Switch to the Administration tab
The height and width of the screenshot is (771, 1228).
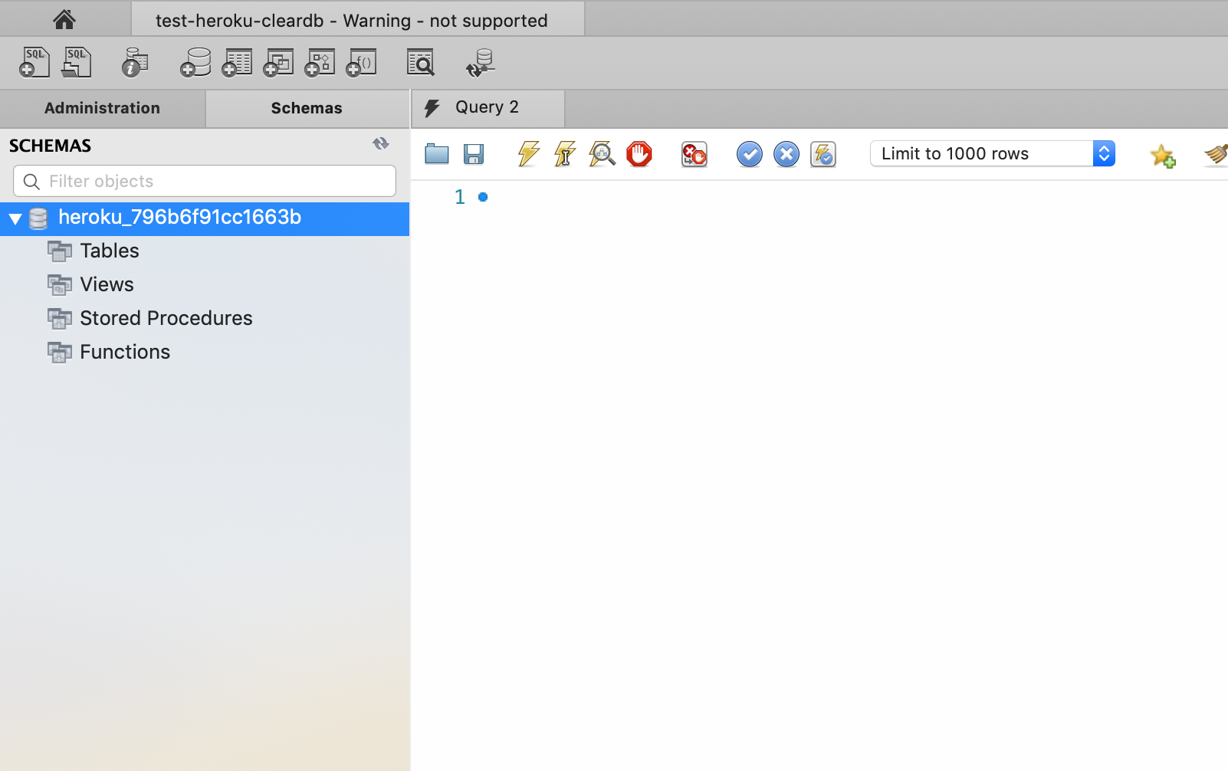[102, 108]
